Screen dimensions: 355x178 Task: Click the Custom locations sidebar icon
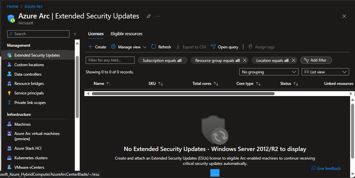(9, 65)
